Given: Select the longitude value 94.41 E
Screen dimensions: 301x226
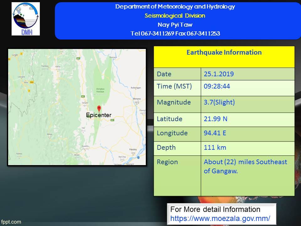Looking at the screenshot, I should click(215, 133).
